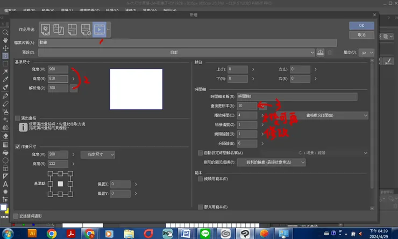
Task: Click the OK button
Action: point(361,25)
